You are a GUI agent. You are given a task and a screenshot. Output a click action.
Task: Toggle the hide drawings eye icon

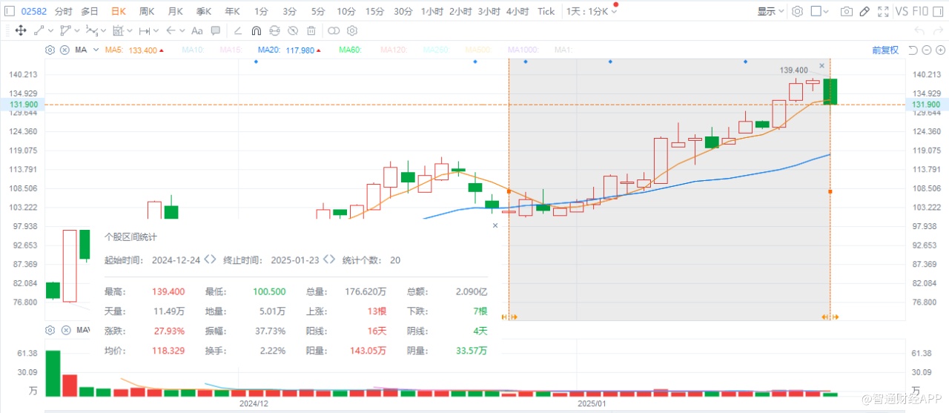293,30
